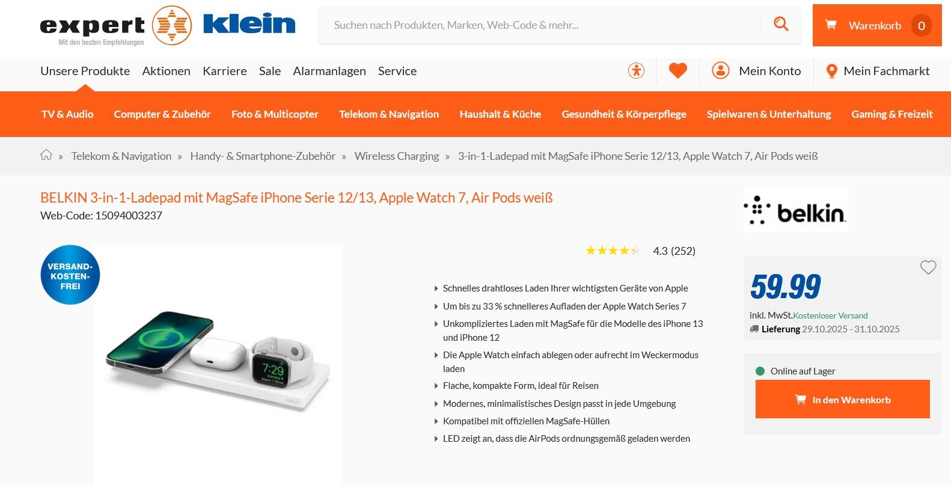Image resolution: width=951 pixels, height=485 pixels.
Task: Open the Belkin brand logo
Action: 796,210
